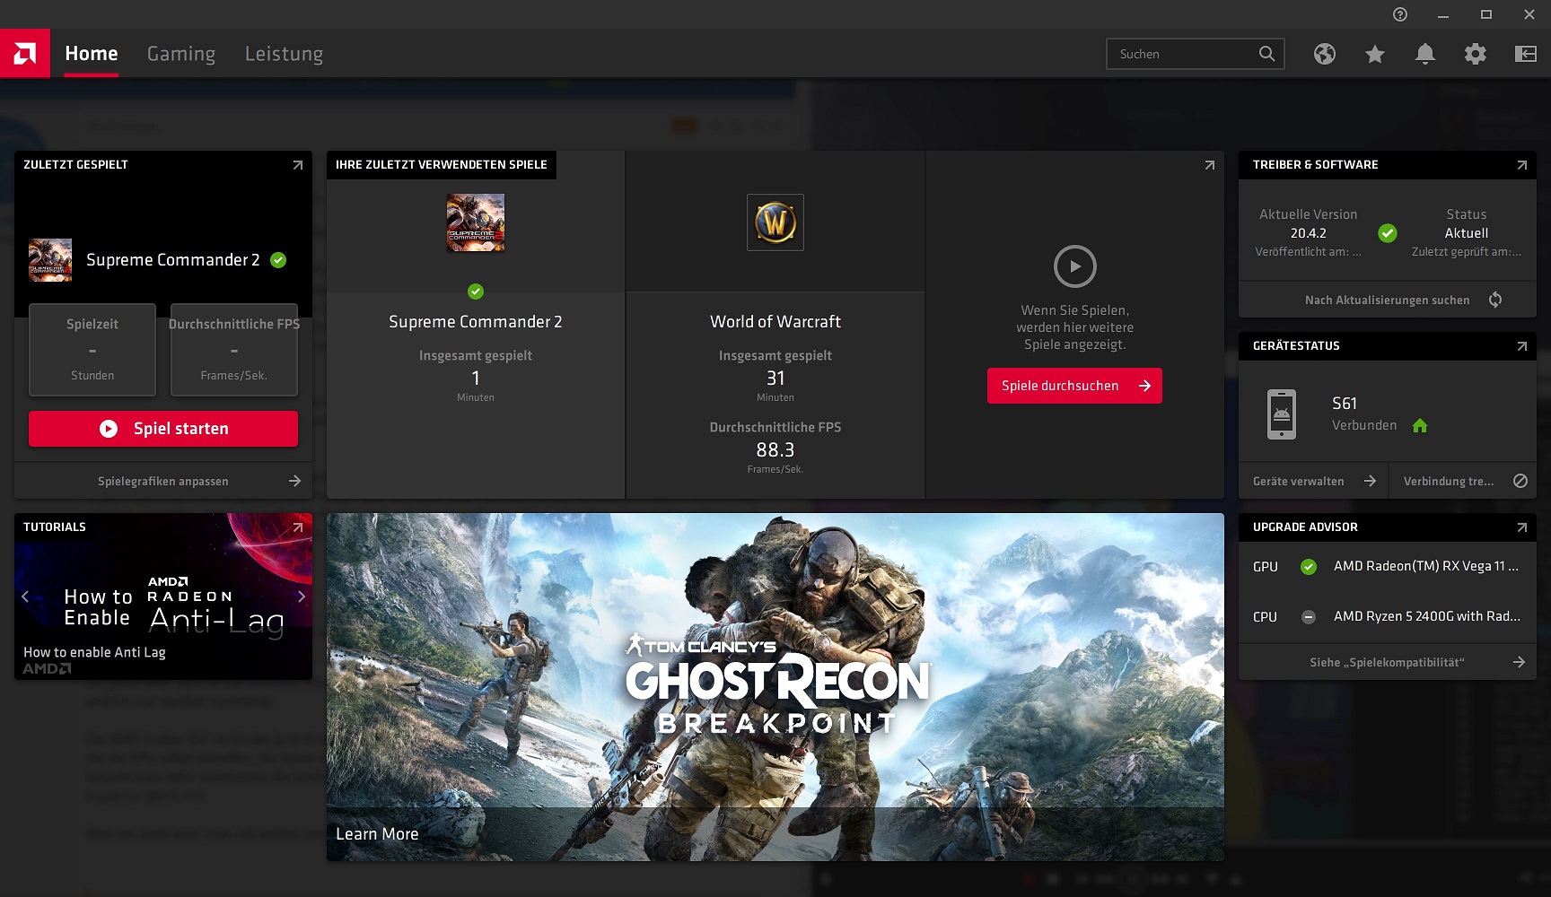Viewport: 1551px width, 897px height.
Task: Click the Ghost Recon Breakpoint banner image
Action: [775, 687]
